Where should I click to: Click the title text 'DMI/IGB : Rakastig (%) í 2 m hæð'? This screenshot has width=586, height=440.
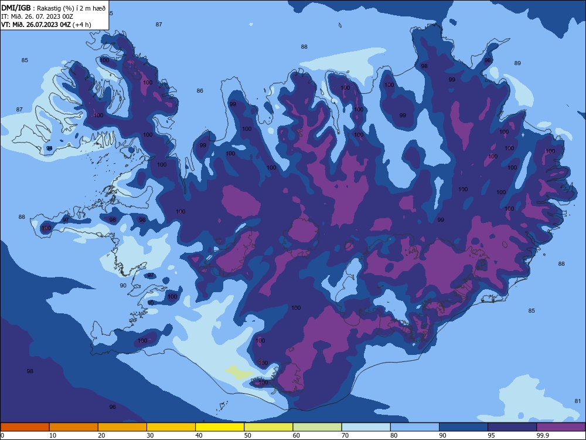point(53,8)
